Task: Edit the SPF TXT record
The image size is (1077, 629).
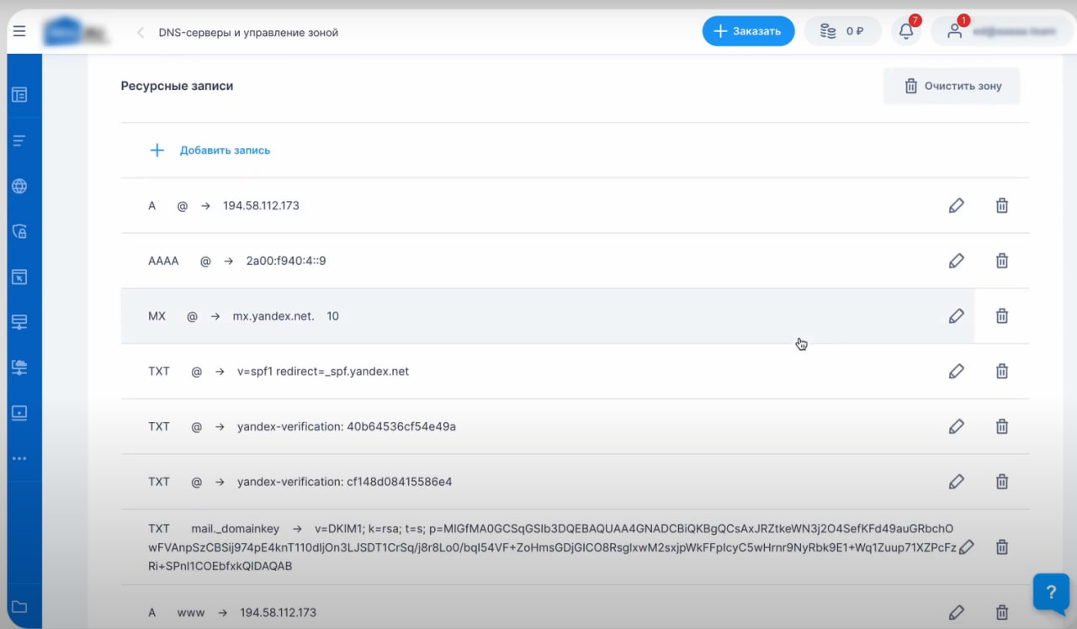Action: point(957,371)
